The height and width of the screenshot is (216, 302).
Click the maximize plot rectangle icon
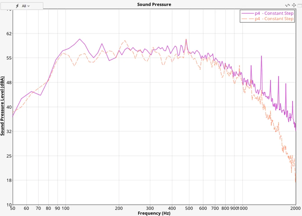[300, 6]
